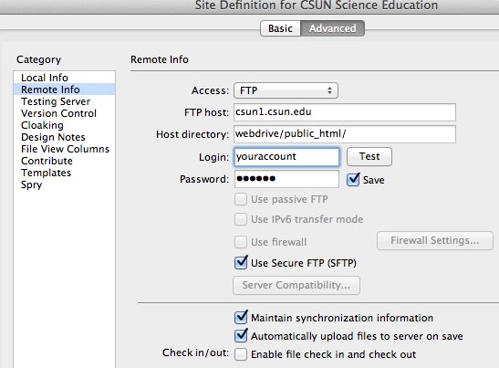Click the Host directory field

coord(345,134)
